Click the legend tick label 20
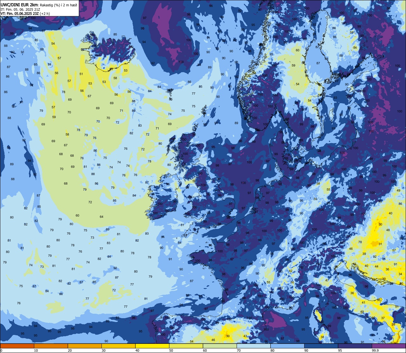 pos(70,350)
